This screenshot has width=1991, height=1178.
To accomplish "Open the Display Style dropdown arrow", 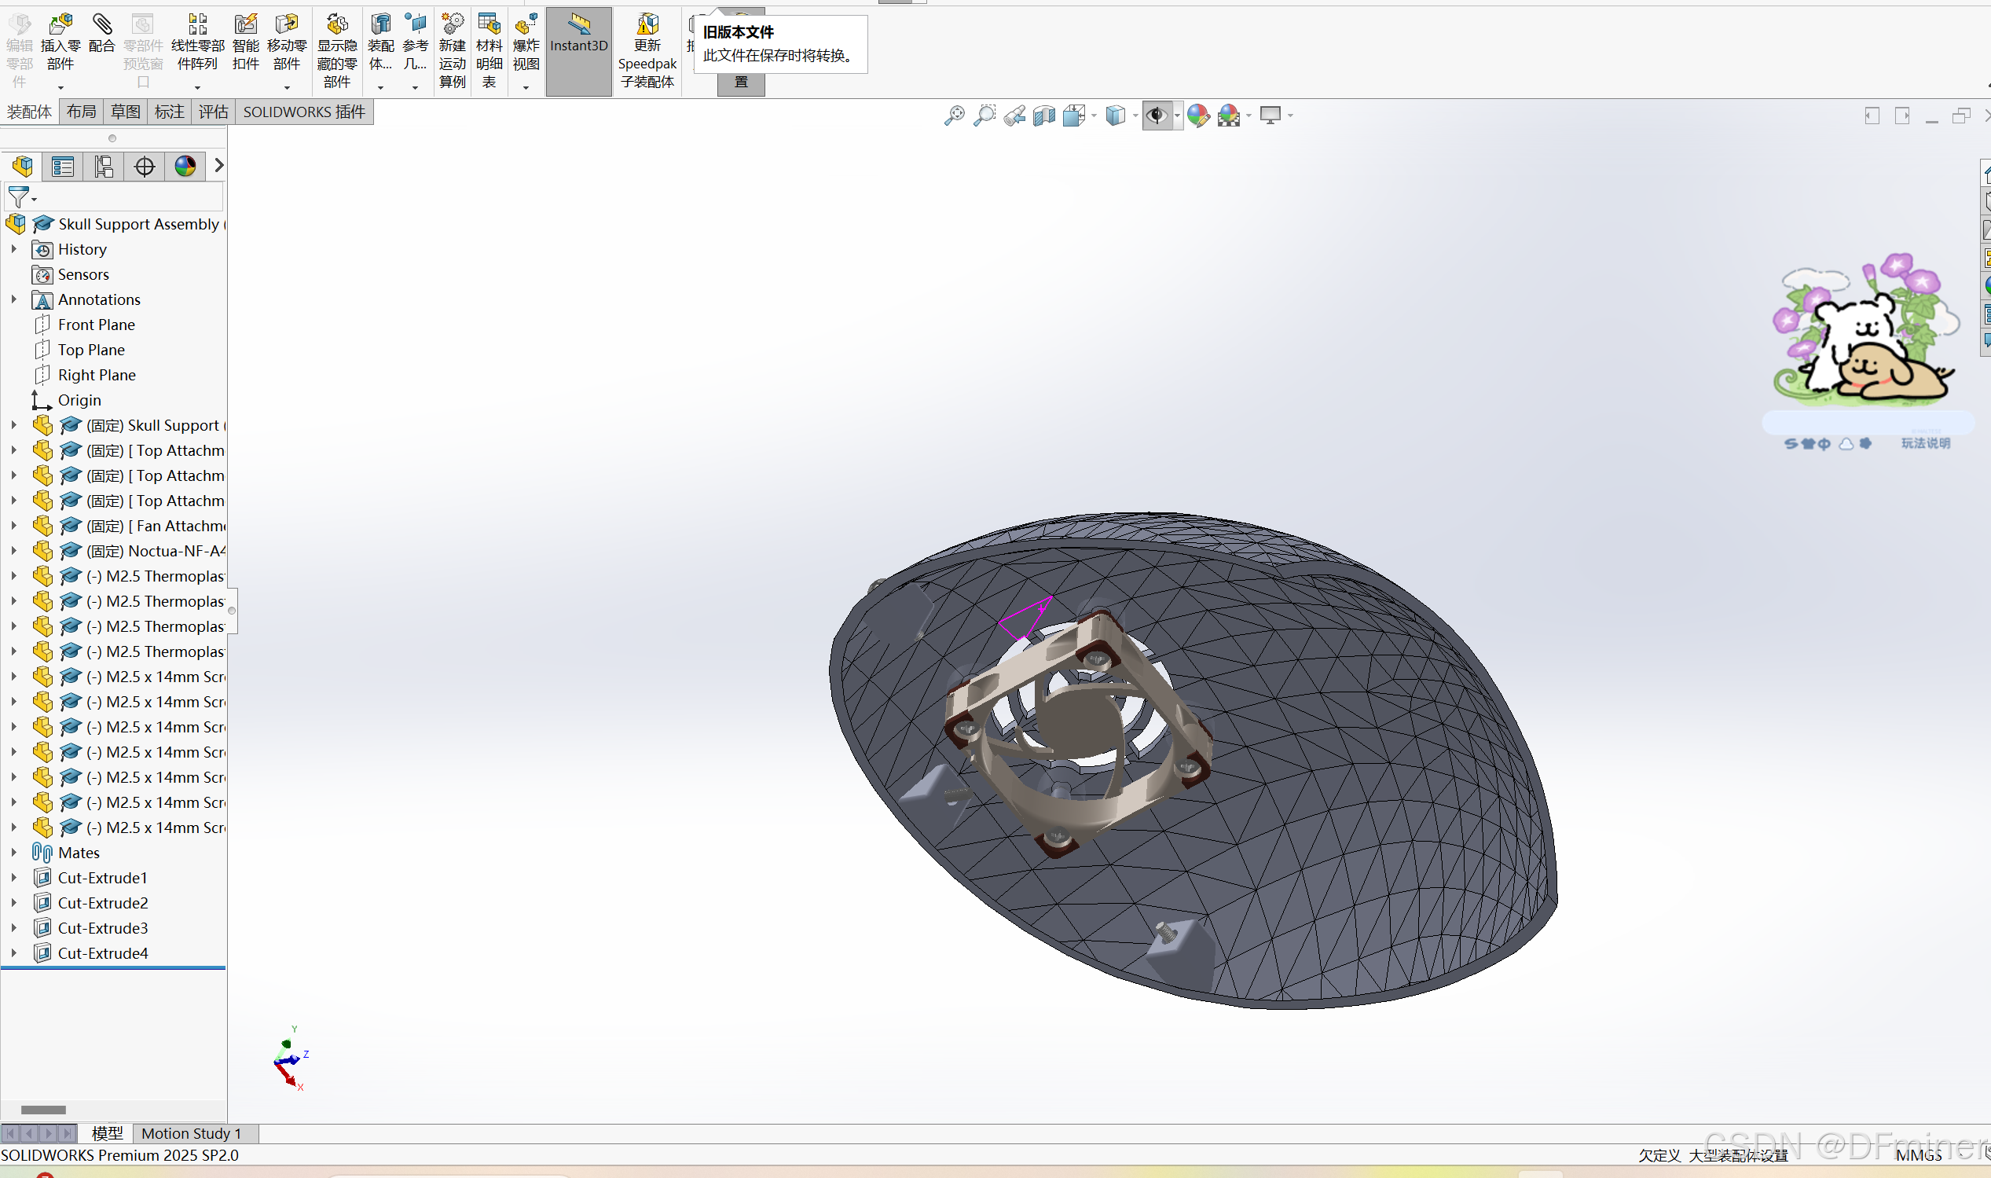I will click(x=1135, y=116).
